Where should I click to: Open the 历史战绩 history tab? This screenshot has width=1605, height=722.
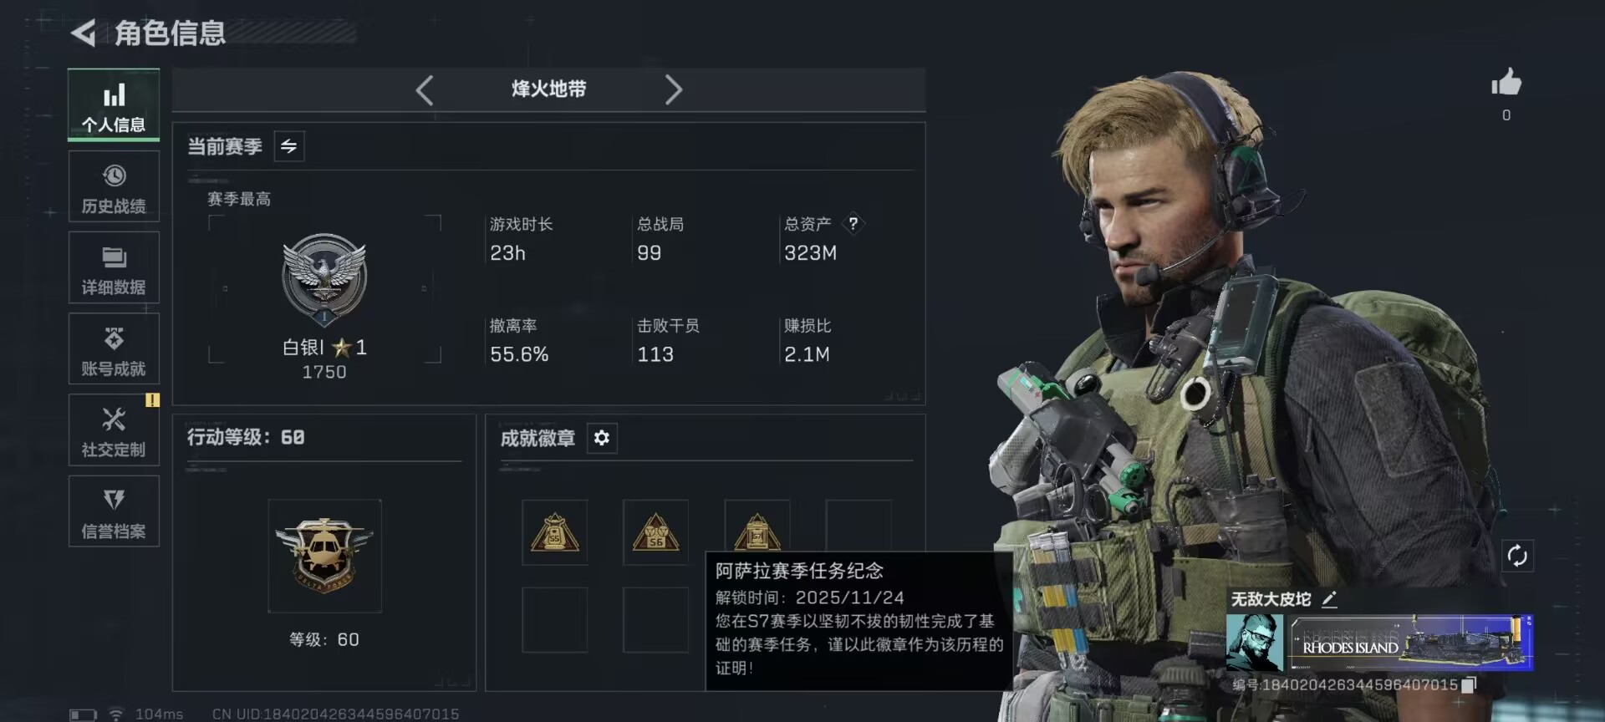pyautogui.click(x=114, y=187)
